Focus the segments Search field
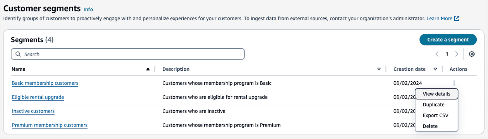 [x=132, y=54]
